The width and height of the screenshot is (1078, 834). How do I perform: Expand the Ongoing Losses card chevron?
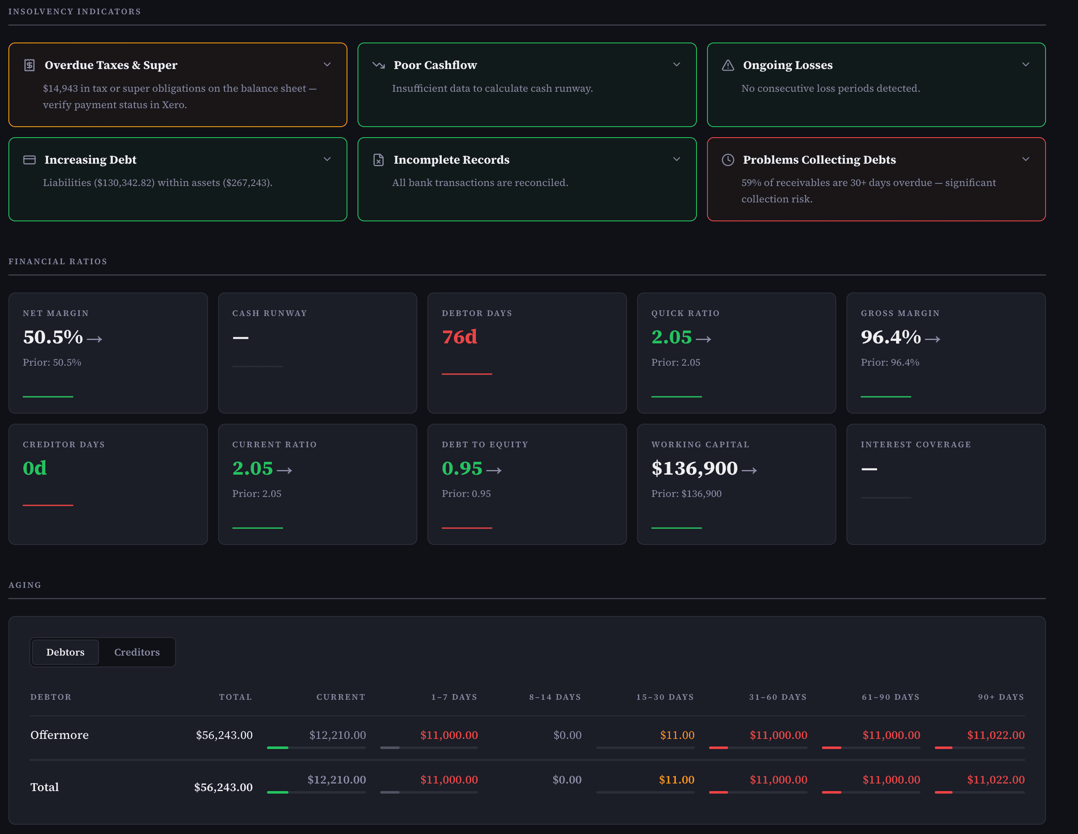1025,65
